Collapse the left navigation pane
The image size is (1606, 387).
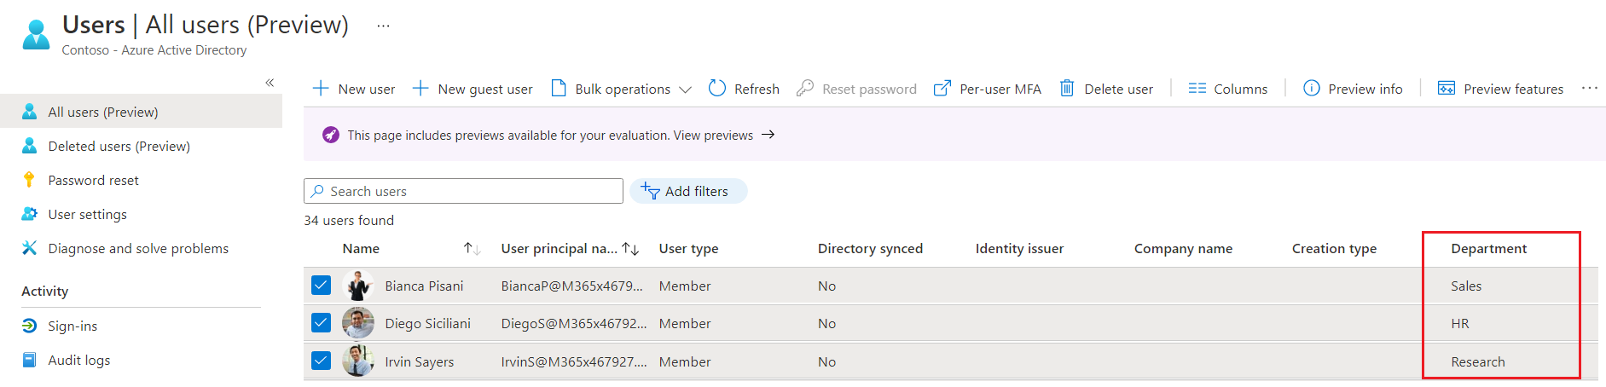270,83
